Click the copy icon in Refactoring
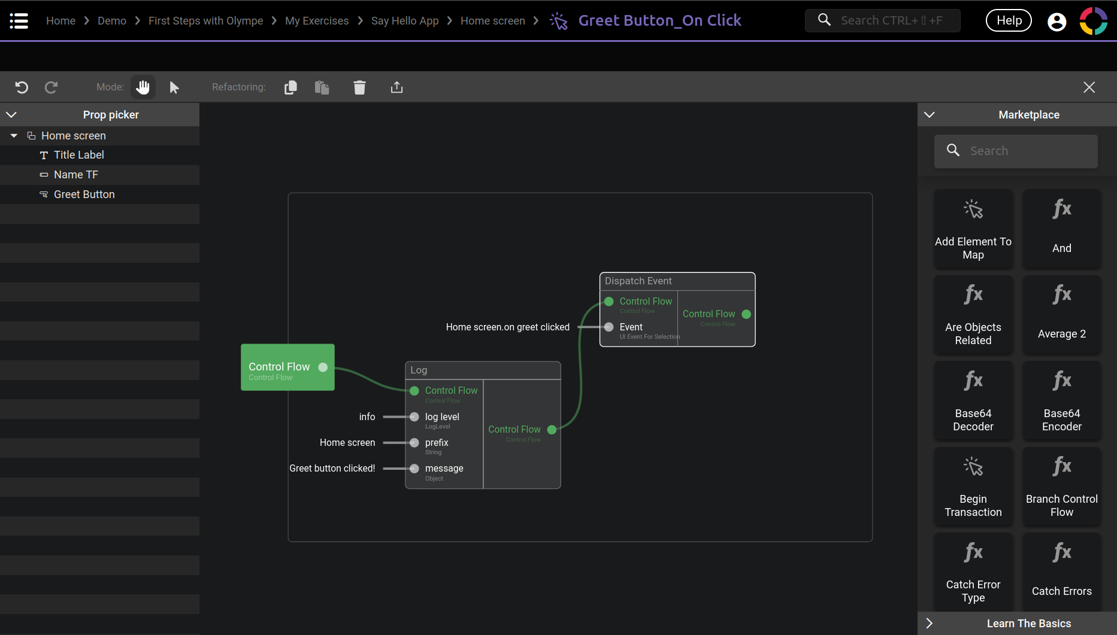1117x635 pixels. click(290, 87)
